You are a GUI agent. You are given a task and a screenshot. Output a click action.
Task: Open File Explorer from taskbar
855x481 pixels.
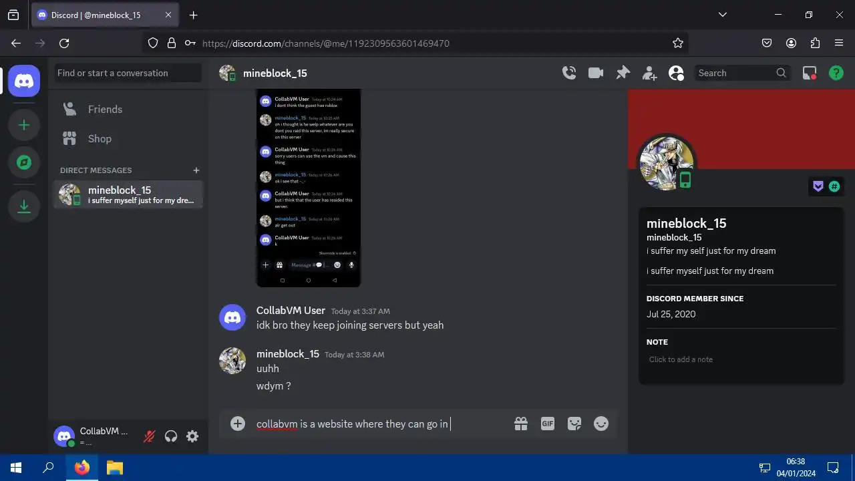pos(115,468)
